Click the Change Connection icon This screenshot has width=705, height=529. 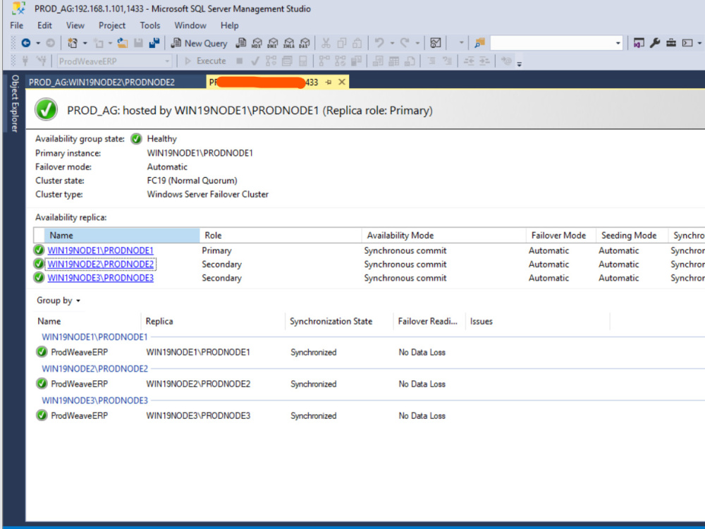(x=42, y=61)
